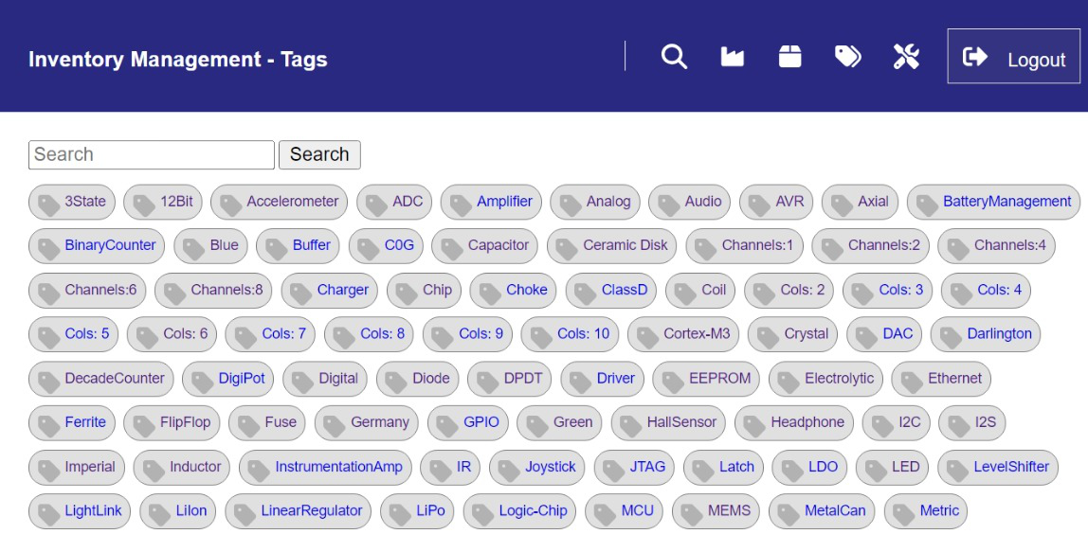Screen dimensions: 1088x534
Task: Open the Joystick tag
Action: (537, 468)
